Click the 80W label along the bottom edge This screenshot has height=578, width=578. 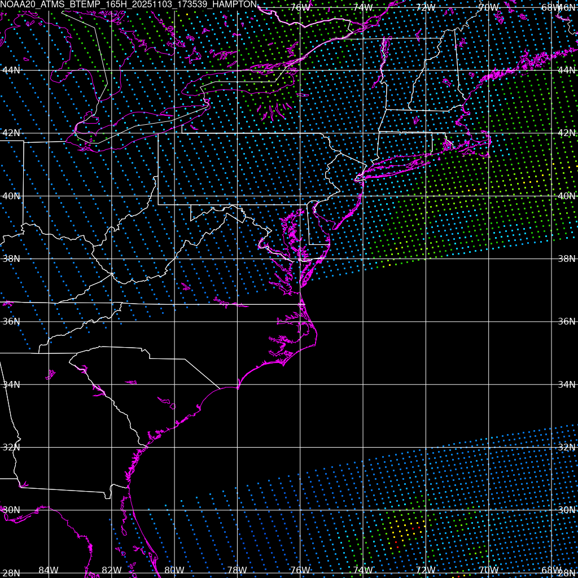point(174,570)
